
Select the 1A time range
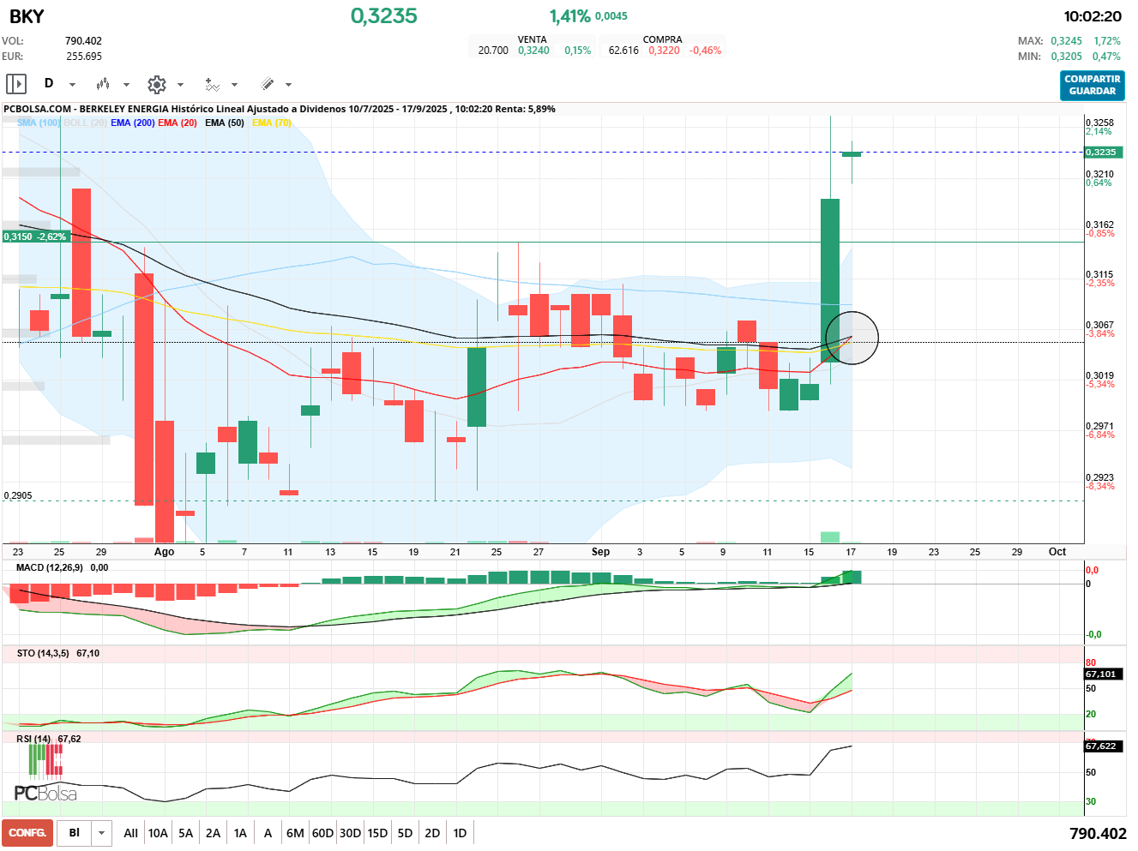coord(240,833)
